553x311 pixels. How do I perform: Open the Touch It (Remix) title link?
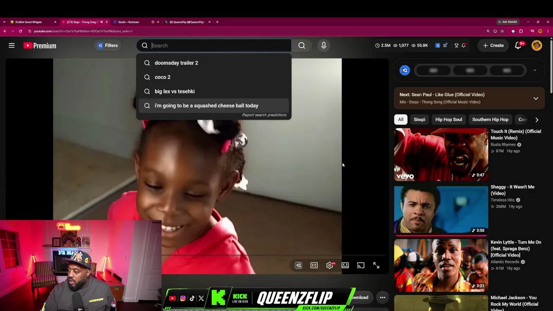click(x=516, y=135)
